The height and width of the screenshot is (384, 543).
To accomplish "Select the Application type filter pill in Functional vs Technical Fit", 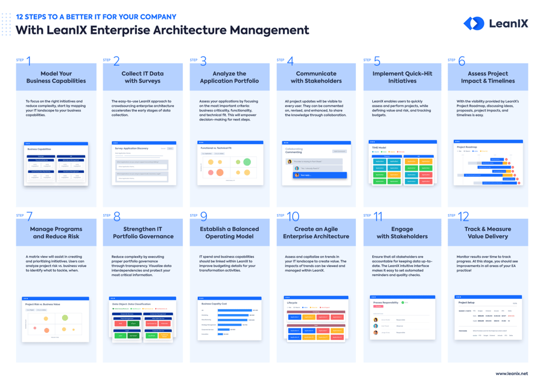I will click(206, 154).
